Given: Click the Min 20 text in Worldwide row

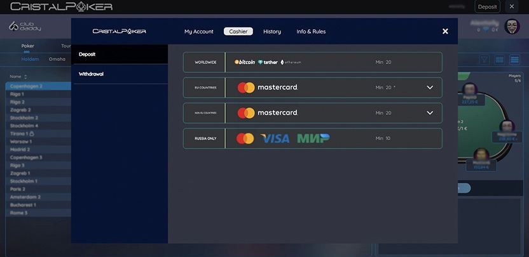Looking at the screenshot, I should click(x=383, y=62).
